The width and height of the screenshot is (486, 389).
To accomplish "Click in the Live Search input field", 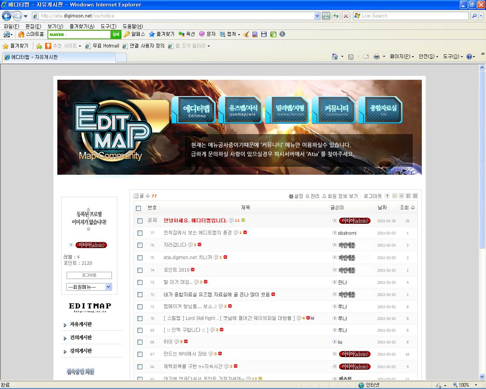I will click(410, 16).
